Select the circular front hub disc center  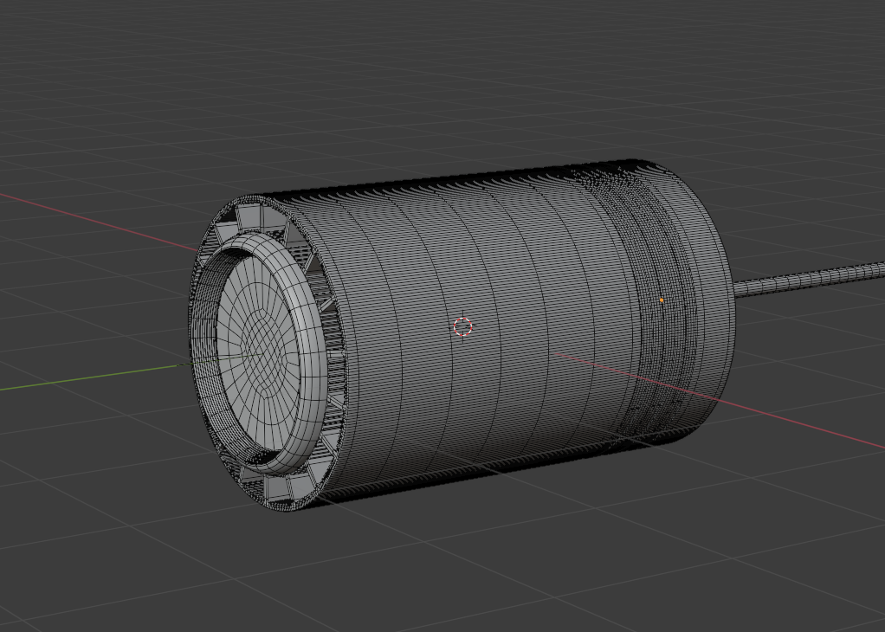258,354
